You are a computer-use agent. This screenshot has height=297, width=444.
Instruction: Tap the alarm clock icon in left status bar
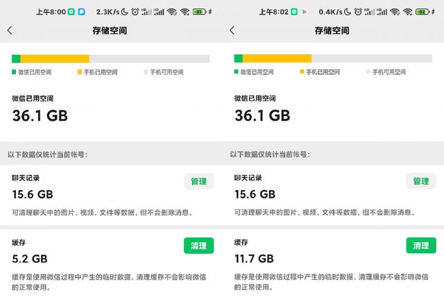pos(135,12)
